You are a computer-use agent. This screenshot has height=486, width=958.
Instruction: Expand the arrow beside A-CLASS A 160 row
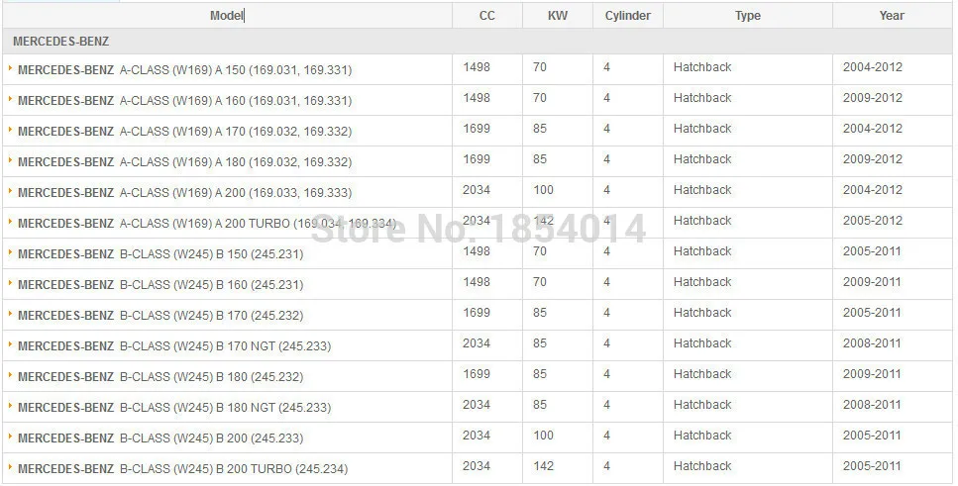(x=10, y=99)
